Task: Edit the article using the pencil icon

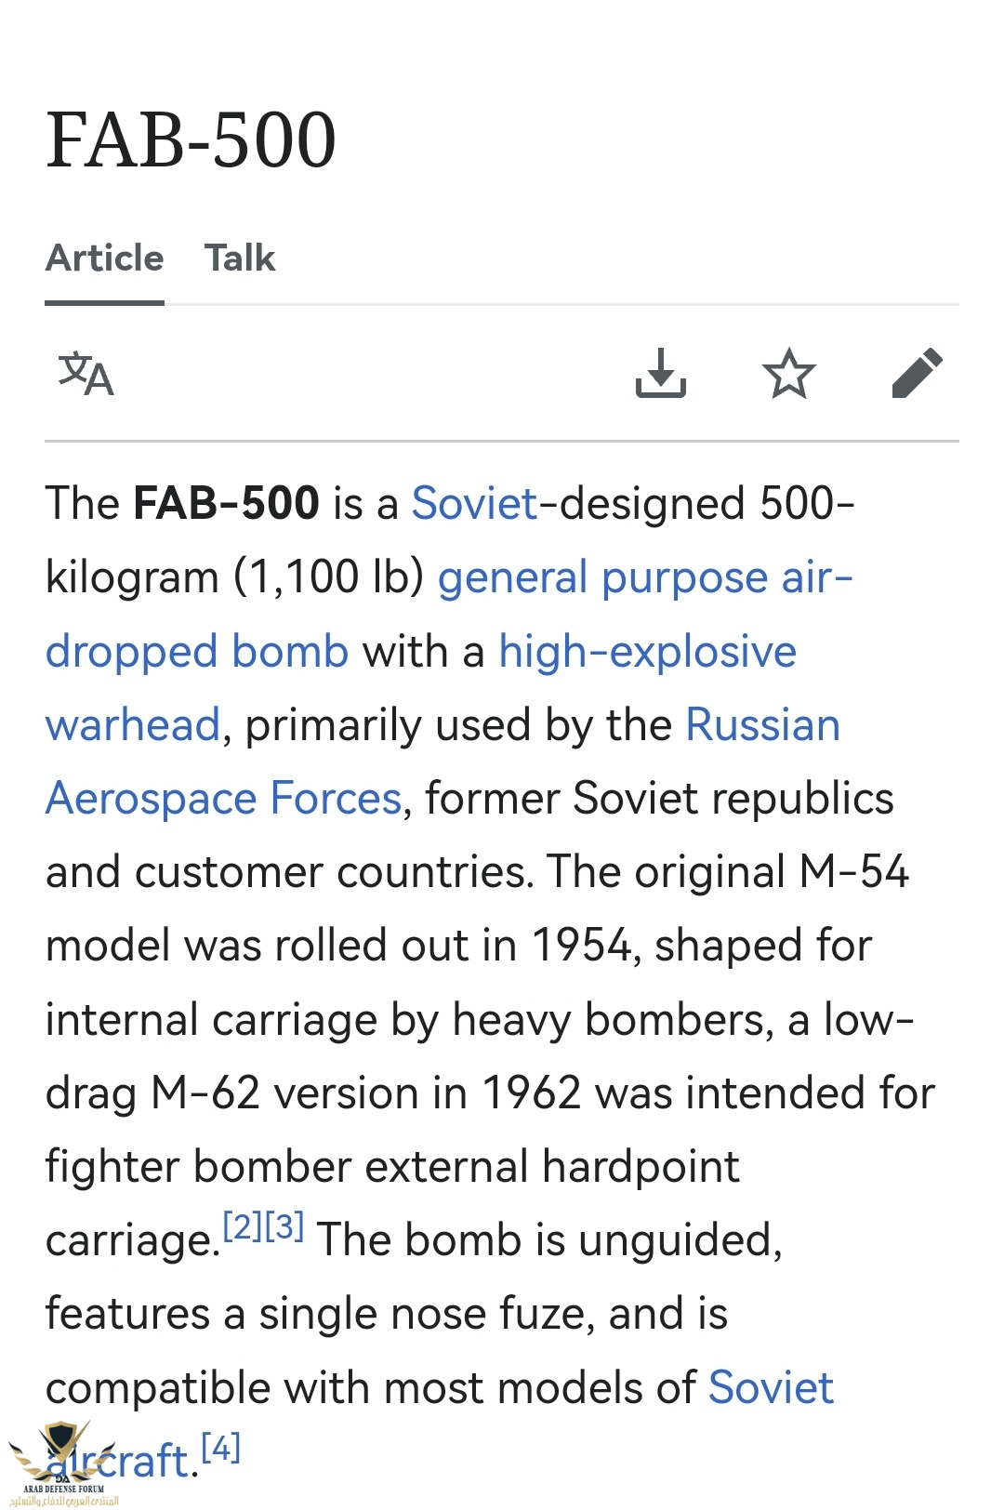Action: (918, 374)
